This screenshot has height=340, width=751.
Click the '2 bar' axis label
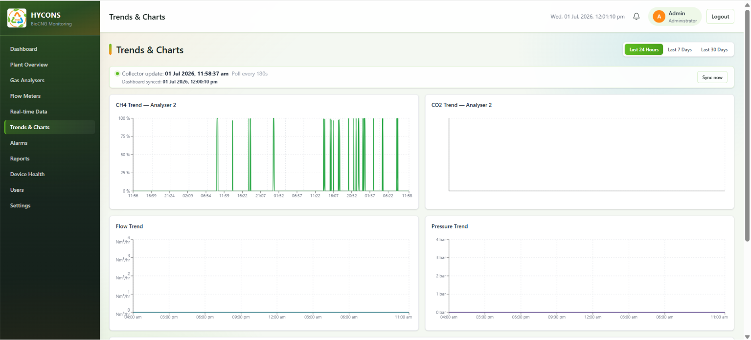(x=440, y=276)
